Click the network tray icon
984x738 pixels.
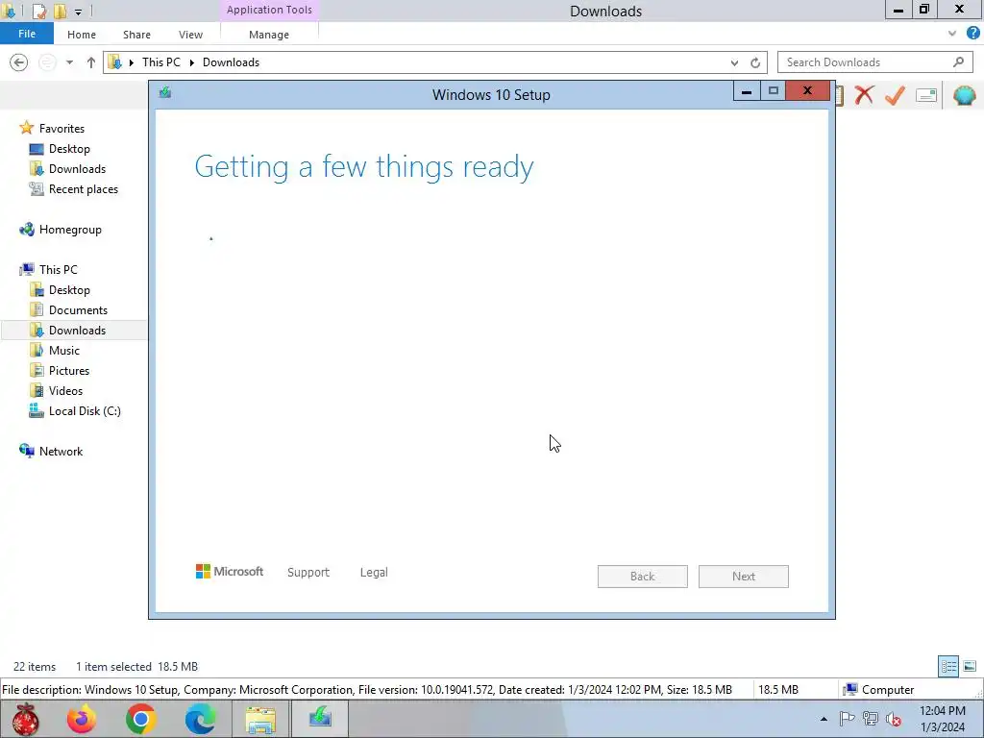871,719
